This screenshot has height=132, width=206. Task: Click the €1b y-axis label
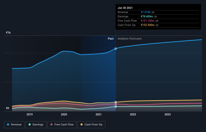click(8, 32)
